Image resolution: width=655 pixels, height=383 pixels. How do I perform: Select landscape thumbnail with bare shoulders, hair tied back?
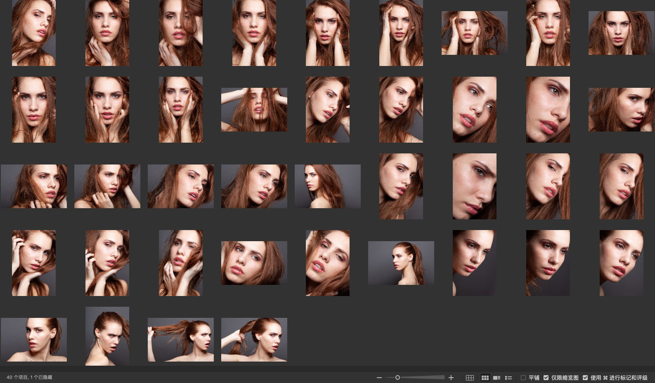coord(33,340)
